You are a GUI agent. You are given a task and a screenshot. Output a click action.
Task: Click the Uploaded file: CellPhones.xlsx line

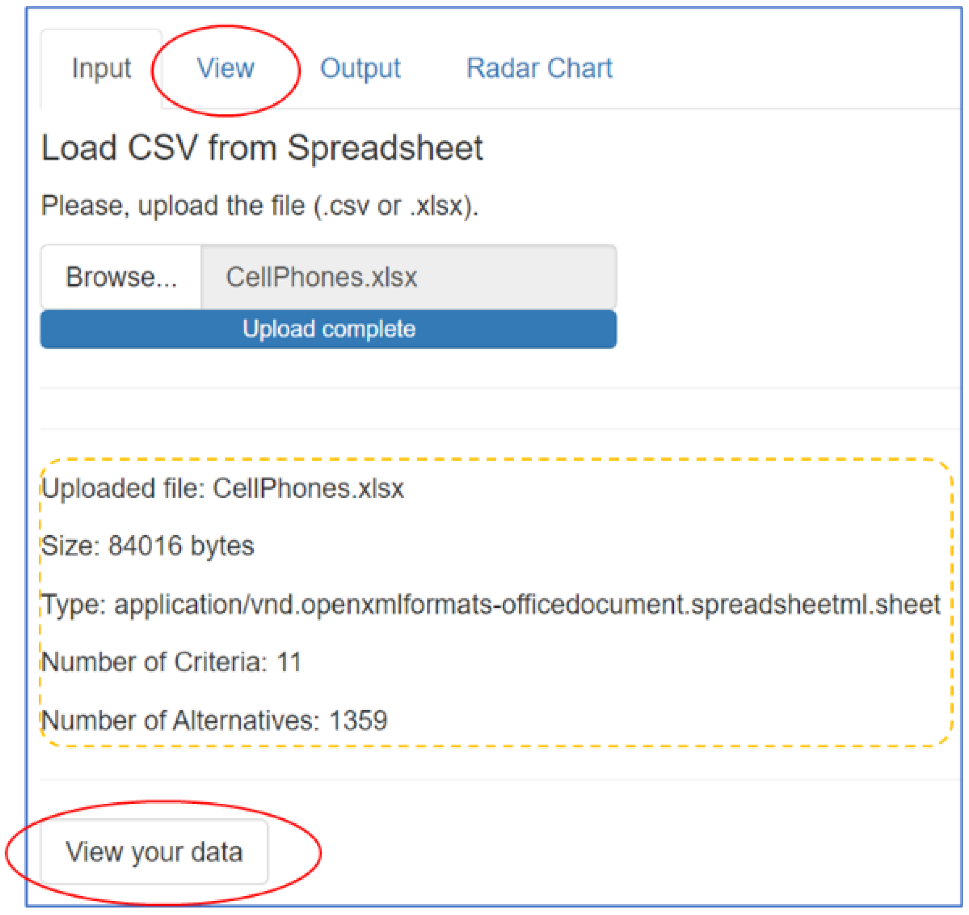223,488
